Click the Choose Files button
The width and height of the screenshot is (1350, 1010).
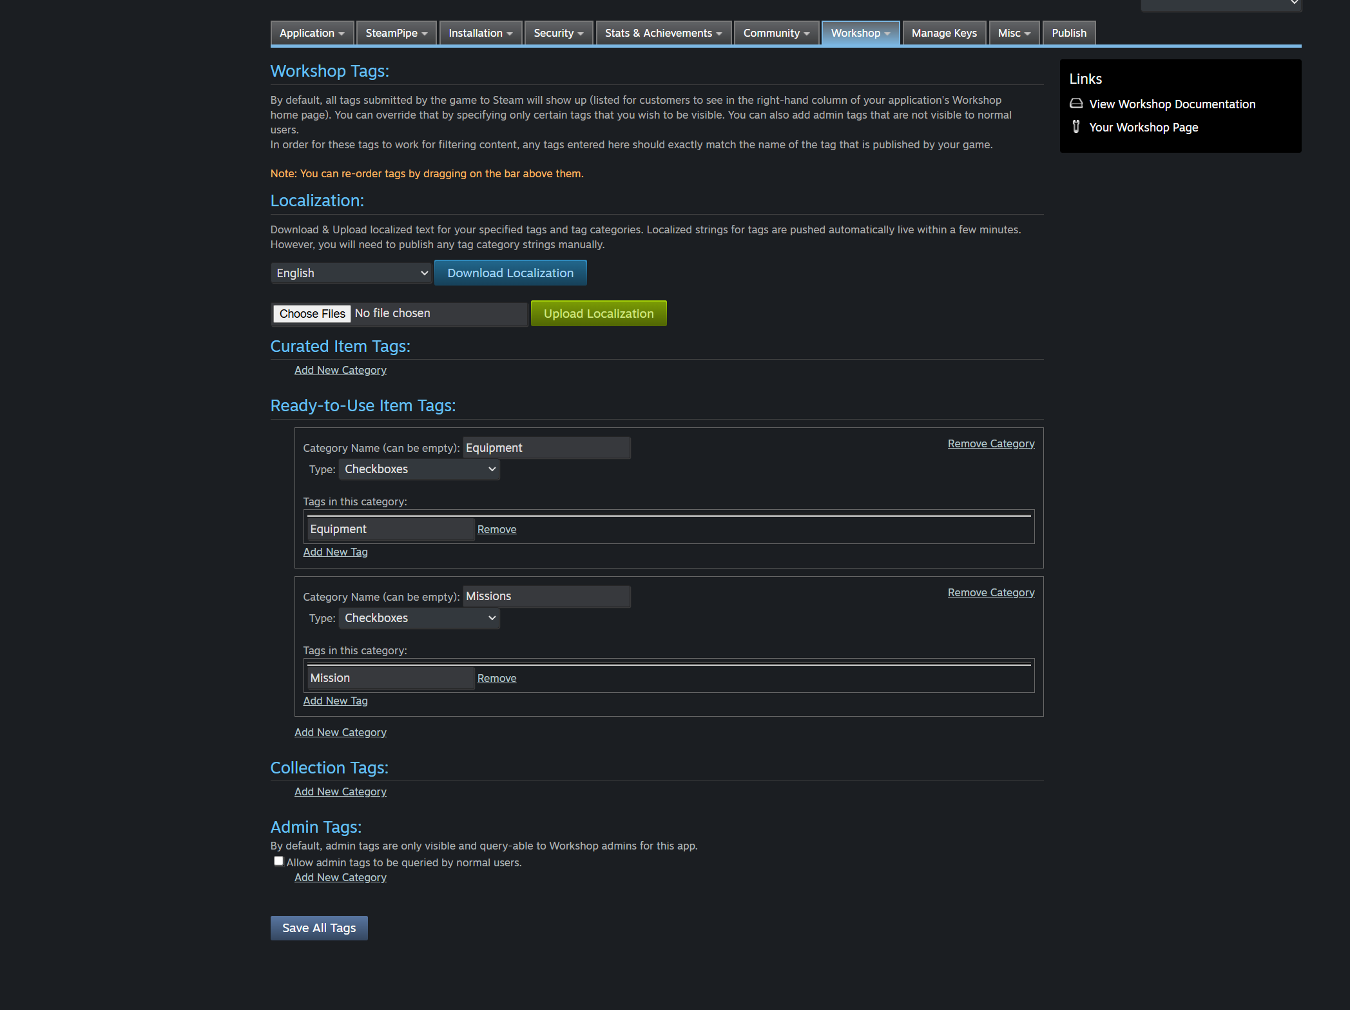pyautogui.click(x=312, y=314)
